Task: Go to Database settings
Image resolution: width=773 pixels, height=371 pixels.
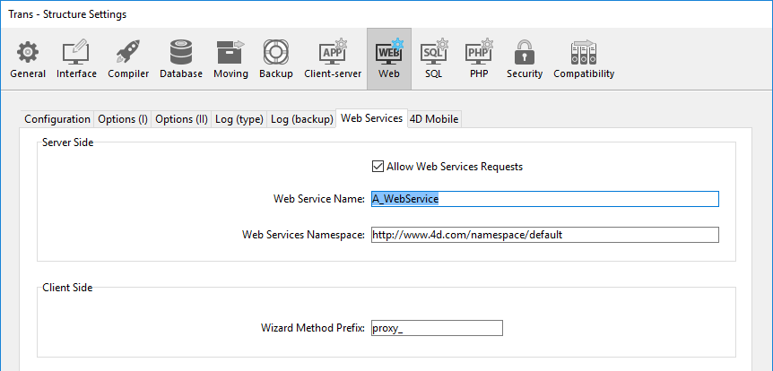Action: click(x=181, y=59)
